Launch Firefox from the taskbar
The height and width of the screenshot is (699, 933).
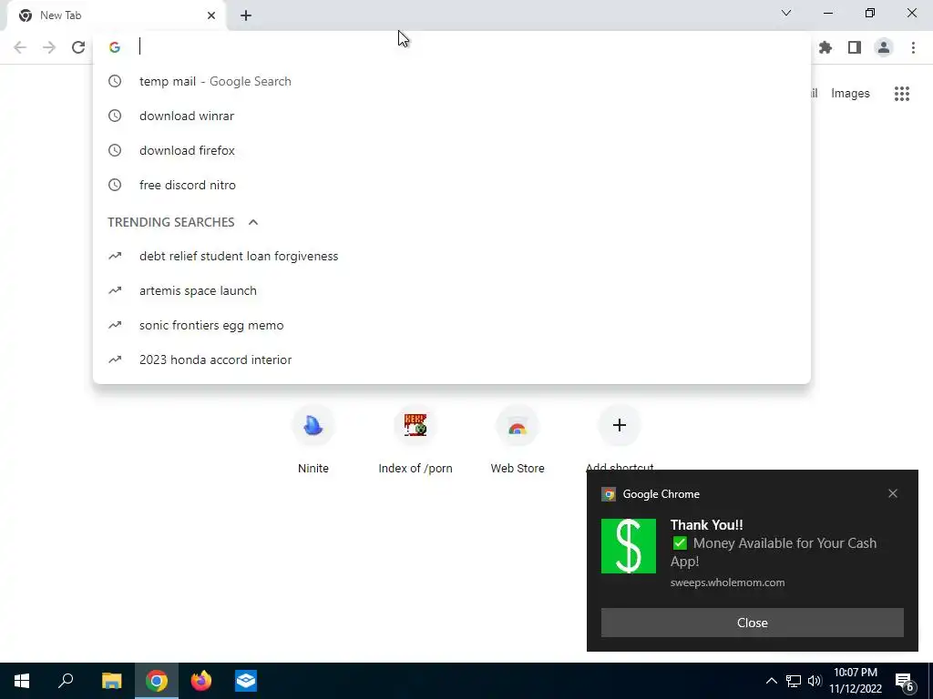point(201,681)
